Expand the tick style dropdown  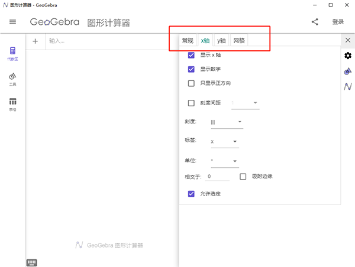pos(227,122)
